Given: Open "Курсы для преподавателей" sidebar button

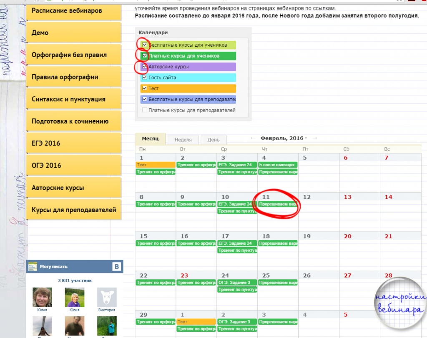Looking at the screenshot, I should [x=74, y=210].
